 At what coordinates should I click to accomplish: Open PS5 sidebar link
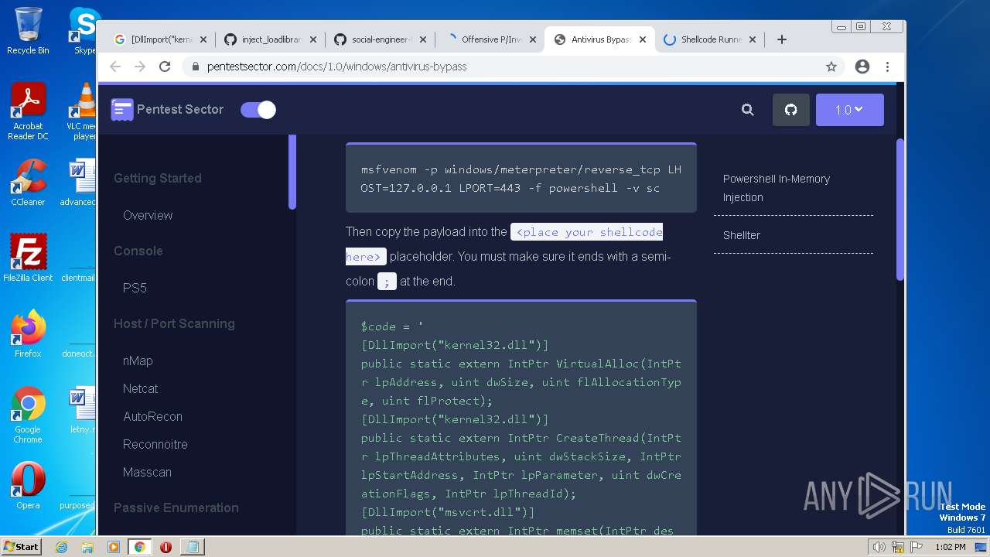135,288
